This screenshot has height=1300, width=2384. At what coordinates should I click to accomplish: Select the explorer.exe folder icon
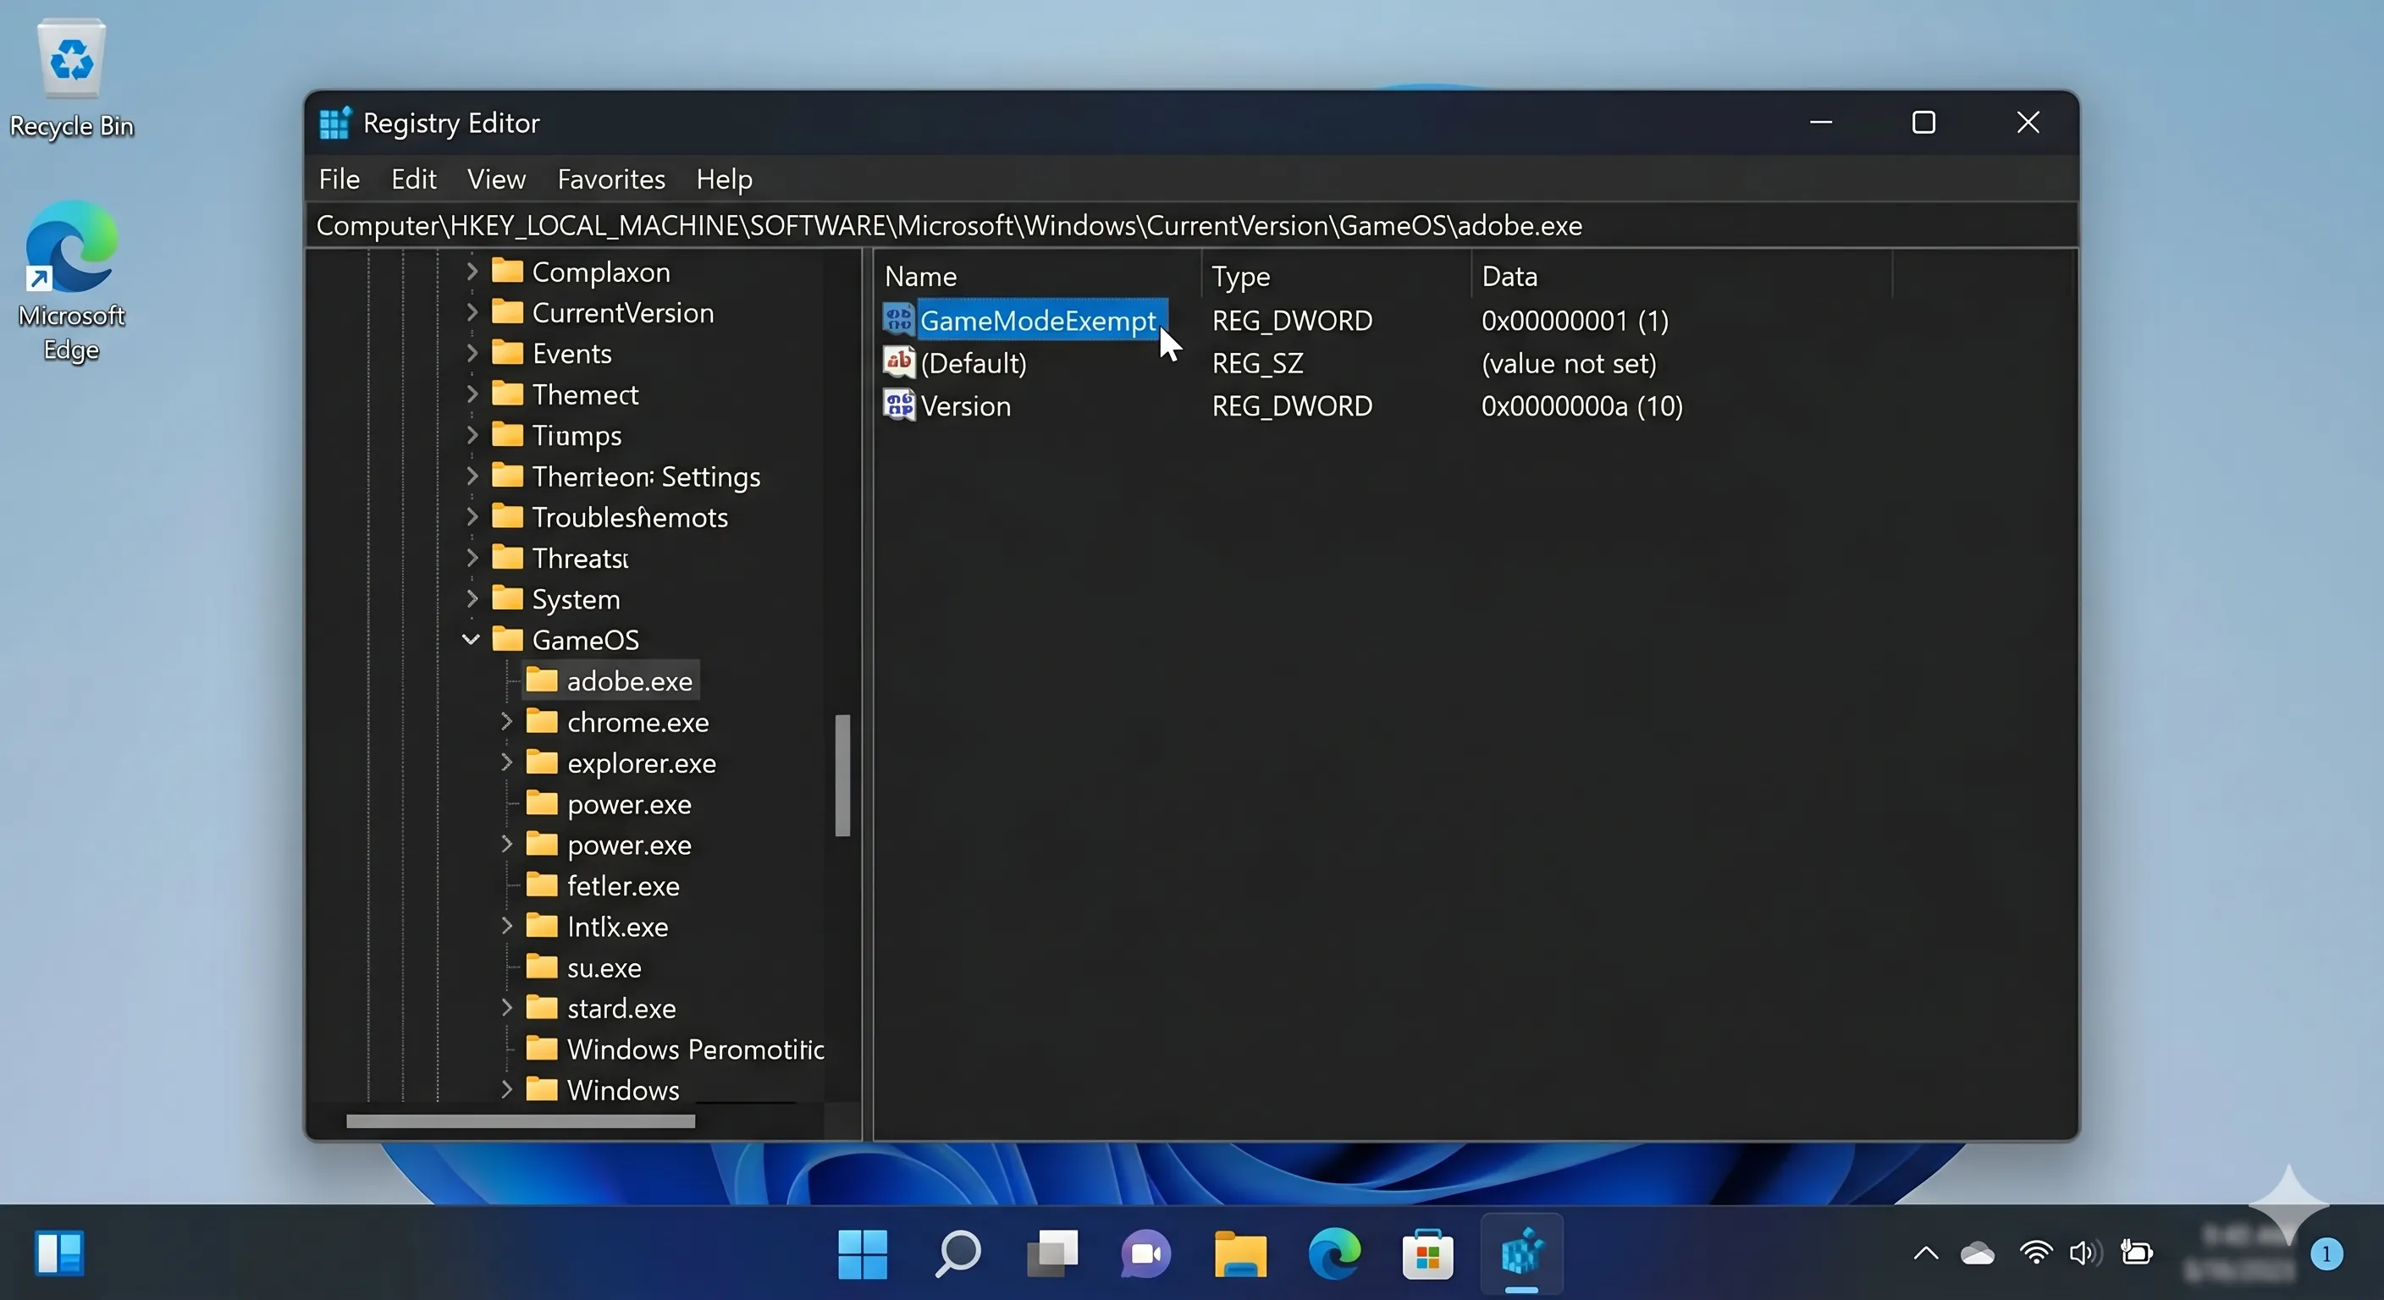[x=542, y=763]
